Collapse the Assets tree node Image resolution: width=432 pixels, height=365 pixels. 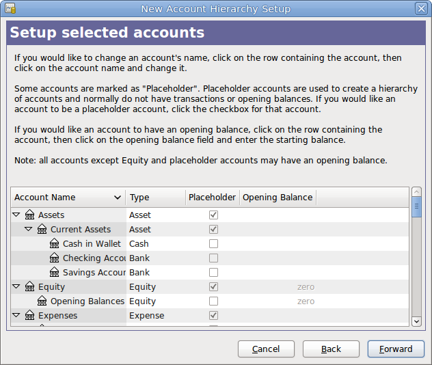16,215
